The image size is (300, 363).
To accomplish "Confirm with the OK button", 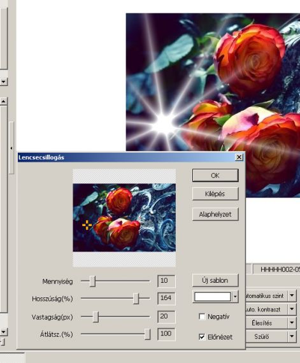I will (x=215, y=175).
